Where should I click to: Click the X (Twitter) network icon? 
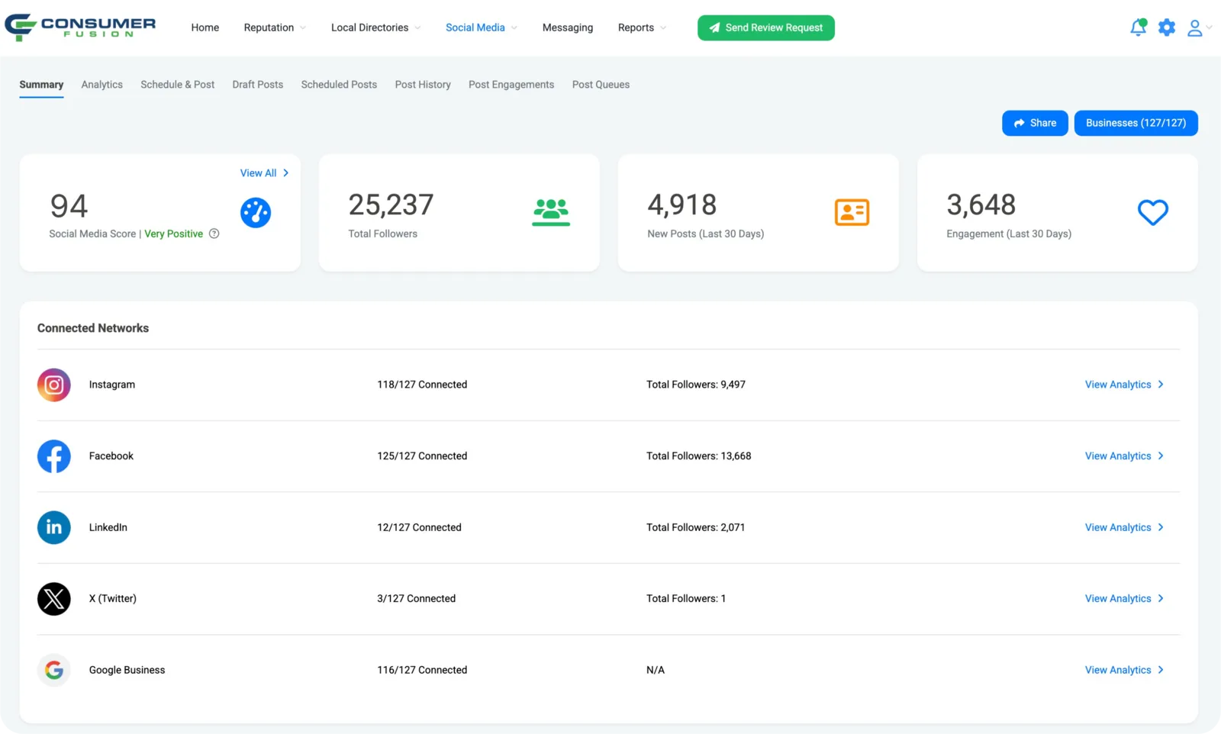click(x=54, y=599)
